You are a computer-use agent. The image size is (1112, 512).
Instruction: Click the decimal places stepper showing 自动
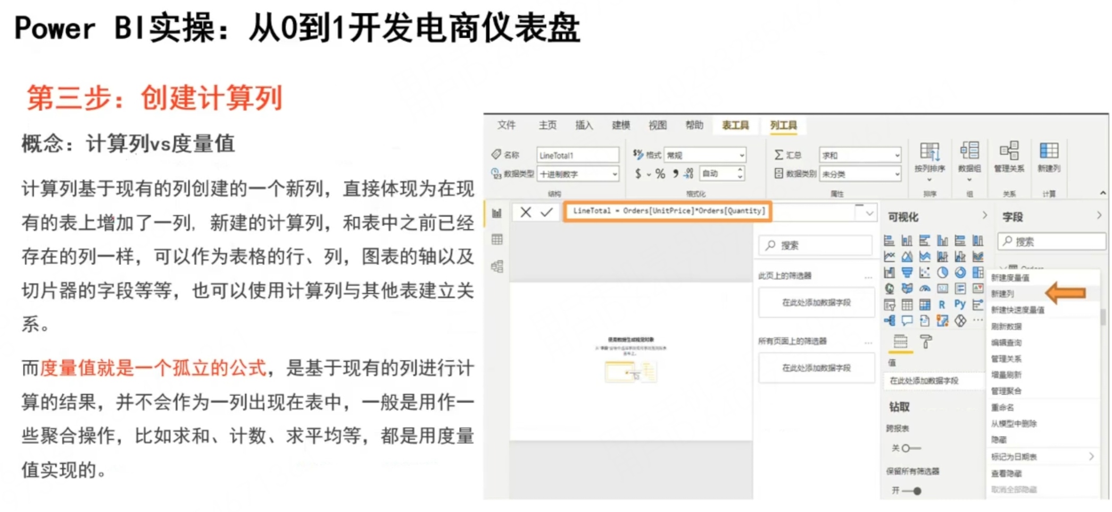click(x=722, y=174)
